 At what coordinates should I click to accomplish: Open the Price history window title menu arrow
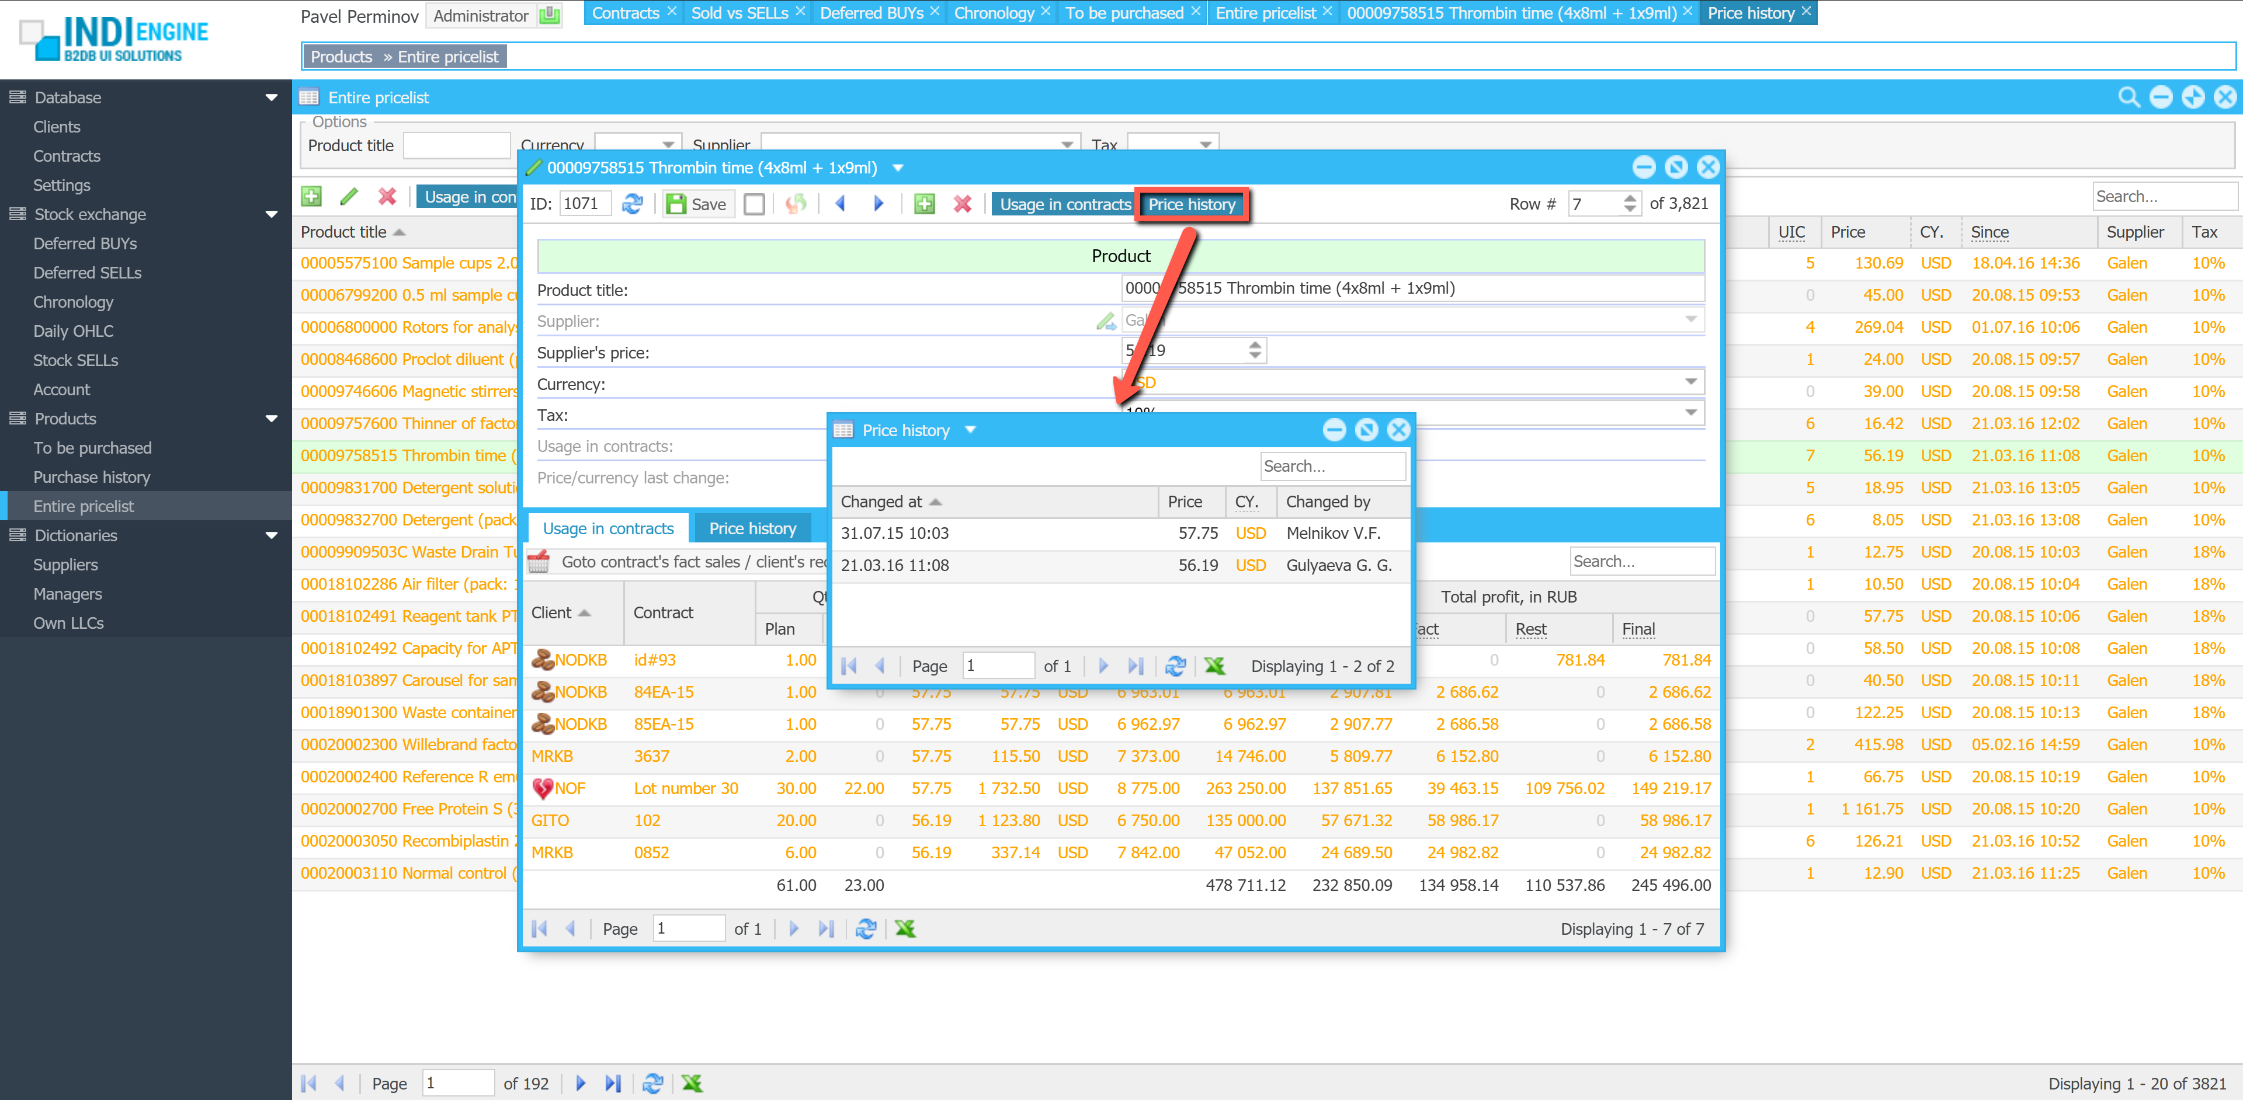tap(971, 430)
